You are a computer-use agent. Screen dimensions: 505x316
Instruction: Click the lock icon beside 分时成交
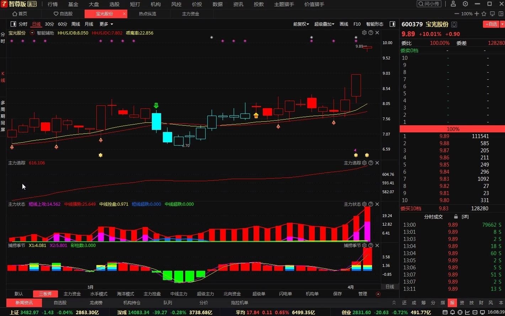[456, 216]
